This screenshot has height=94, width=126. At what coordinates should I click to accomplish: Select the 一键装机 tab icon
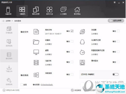pos(22,11)
